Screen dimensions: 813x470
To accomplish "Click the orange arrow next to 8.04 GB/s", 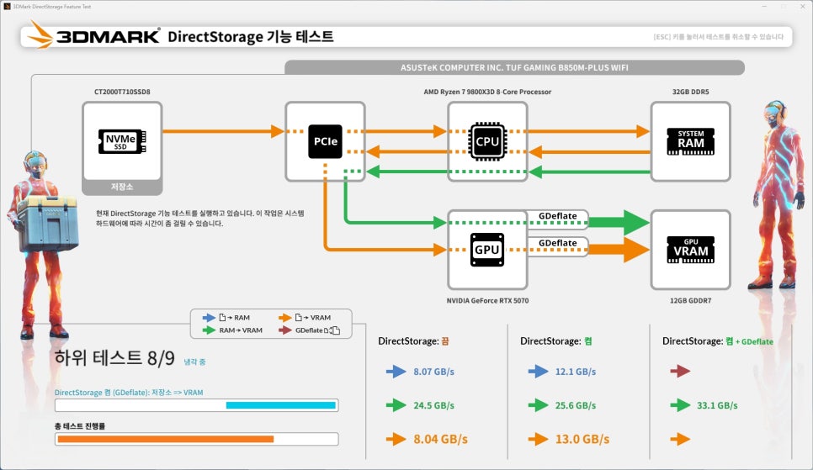I will click(x=396, y=440).
